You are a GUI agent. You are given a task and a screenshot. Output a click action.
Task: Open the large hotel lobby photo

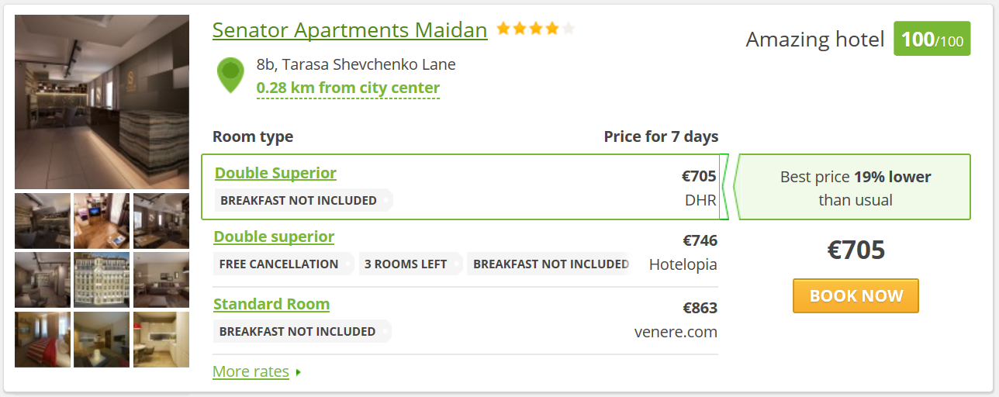(x=102, y=102)
